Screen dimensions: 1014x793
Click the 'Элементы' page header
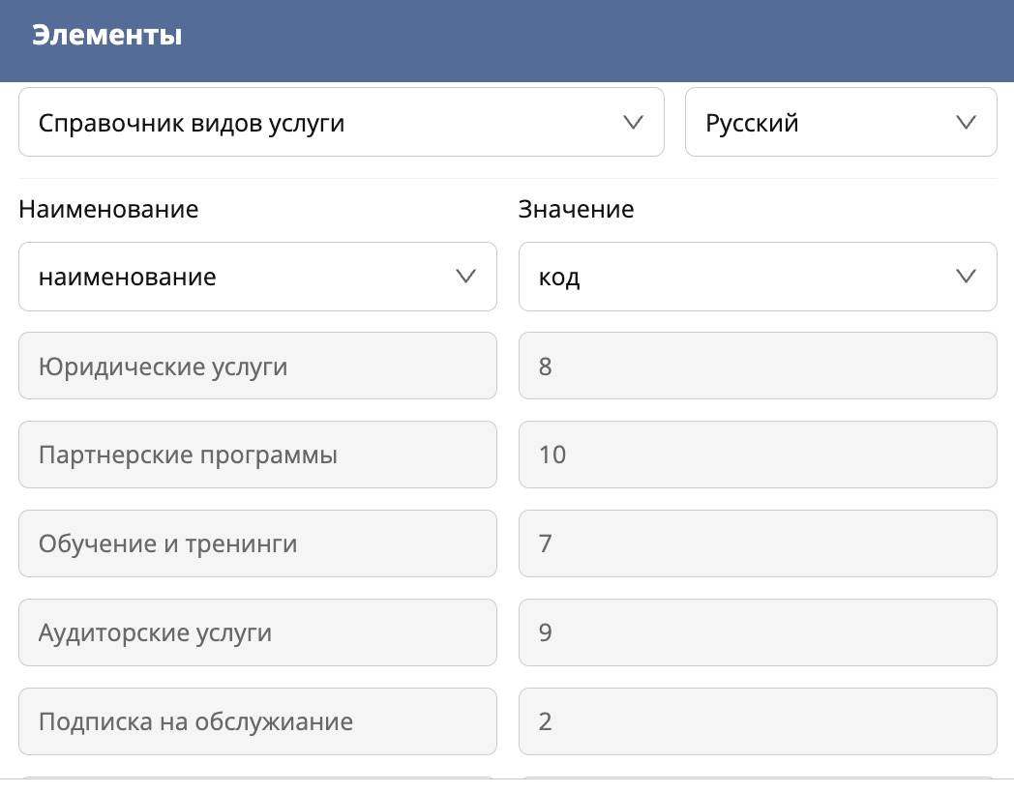pyautogui.click(x=104, y=34)
